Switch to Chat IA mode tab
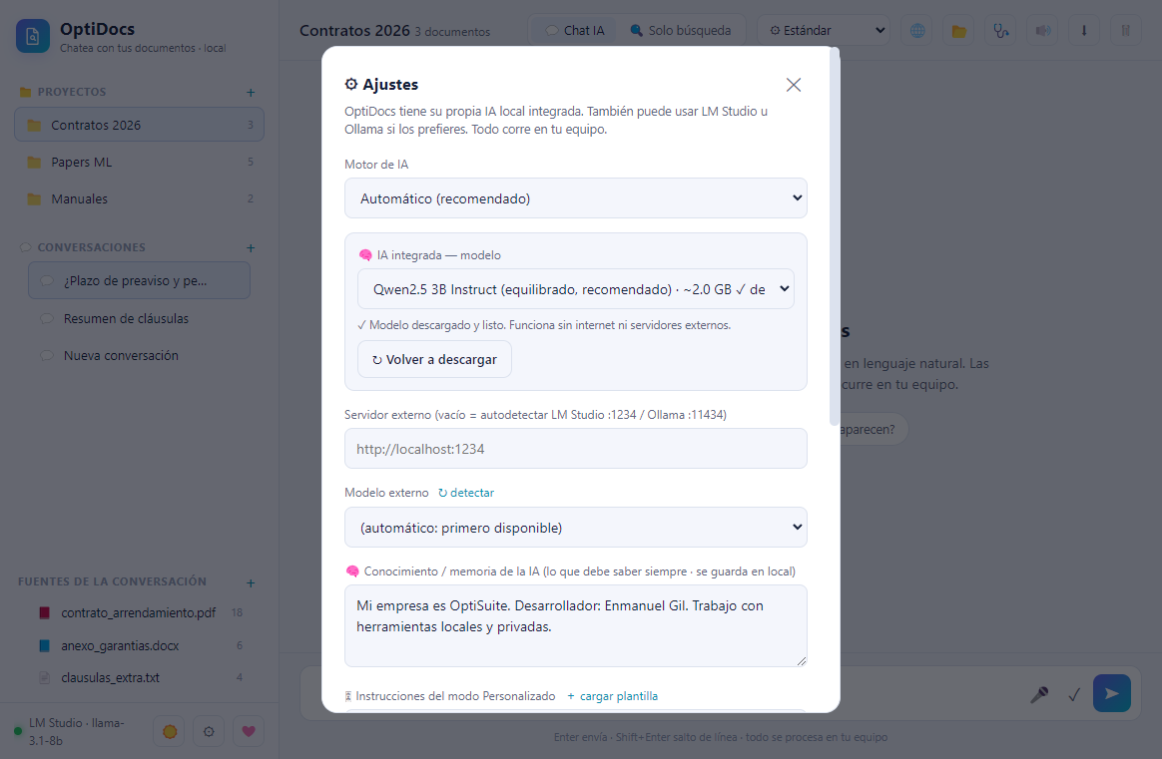This screenshot has height=759, width=1162. (575, 30)
